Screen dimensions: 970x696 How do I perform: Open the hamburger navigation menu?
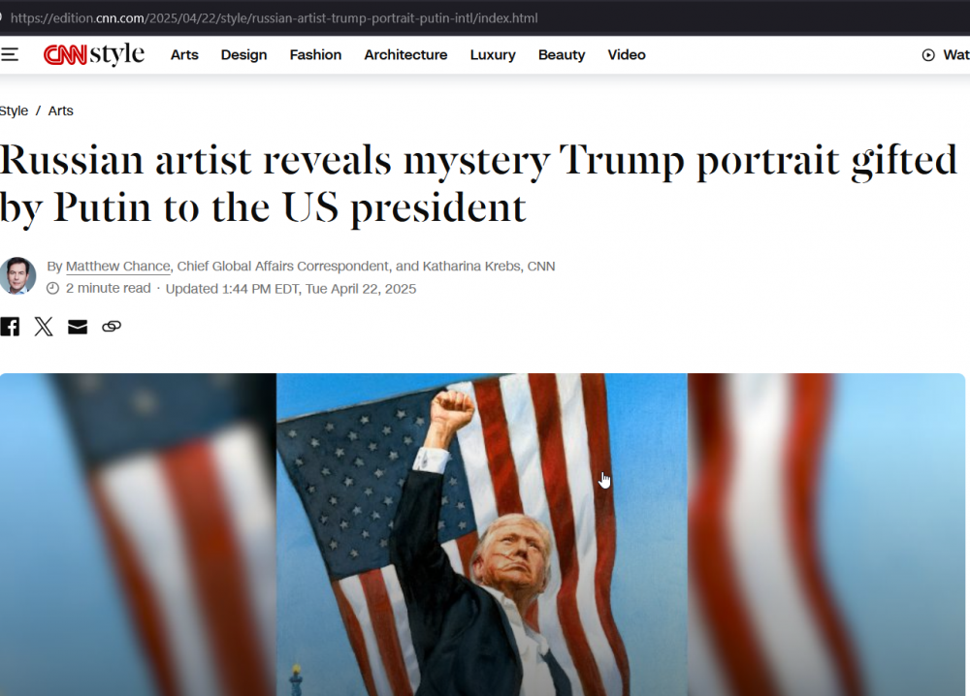10,55
